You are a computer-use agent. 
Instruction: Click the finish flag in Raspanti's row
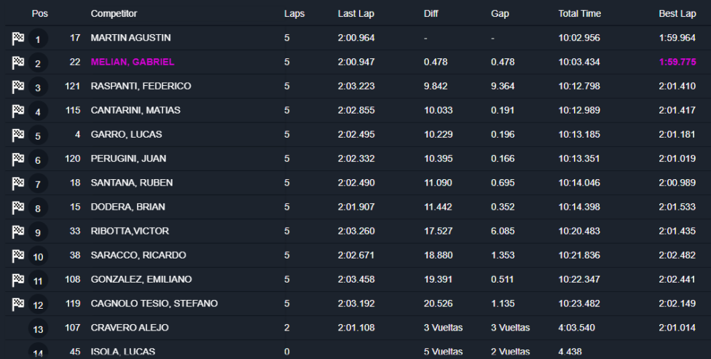(18, 87)
